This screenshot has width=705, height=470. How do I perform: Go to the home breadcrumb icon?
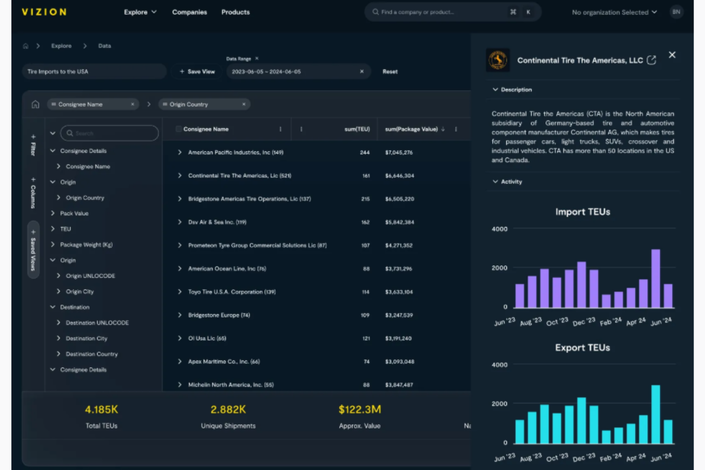coord(26,46)
